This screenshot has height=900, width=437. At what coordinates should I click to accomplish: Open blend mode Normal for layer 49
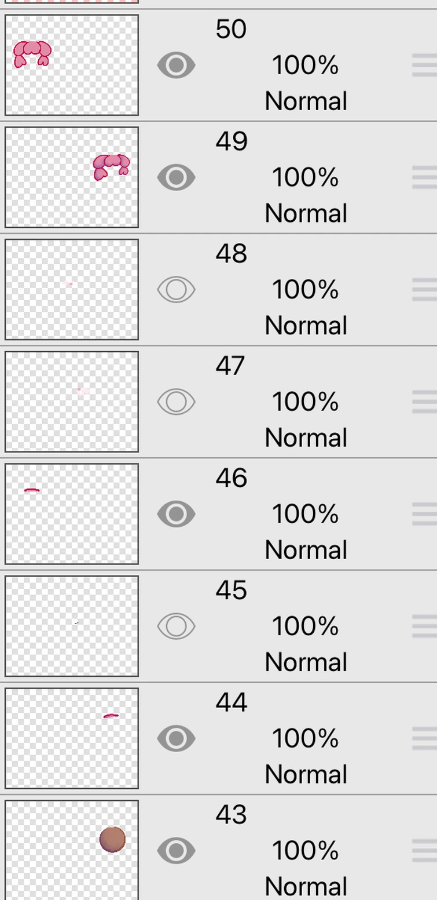[306, 213]
